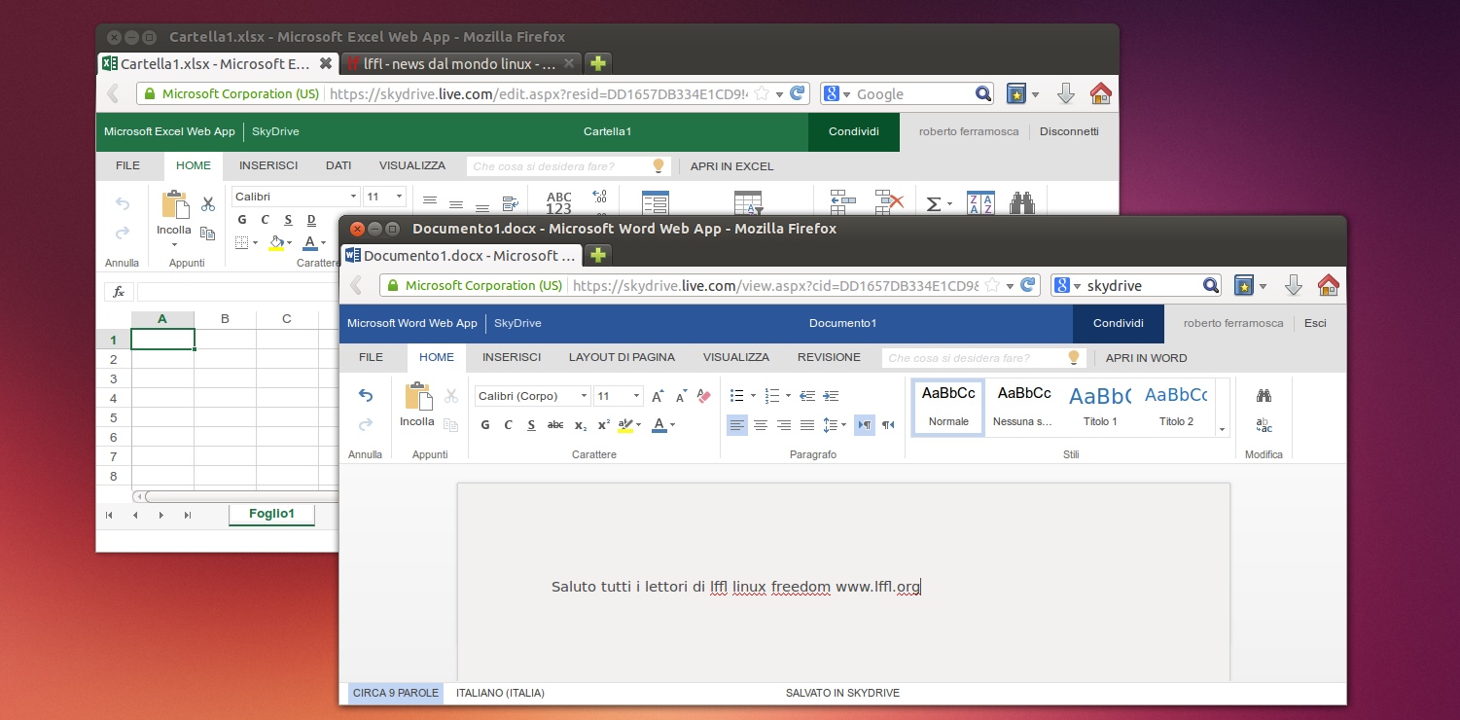
Task: Right-align the paragraph in Word
Action: 784,425
